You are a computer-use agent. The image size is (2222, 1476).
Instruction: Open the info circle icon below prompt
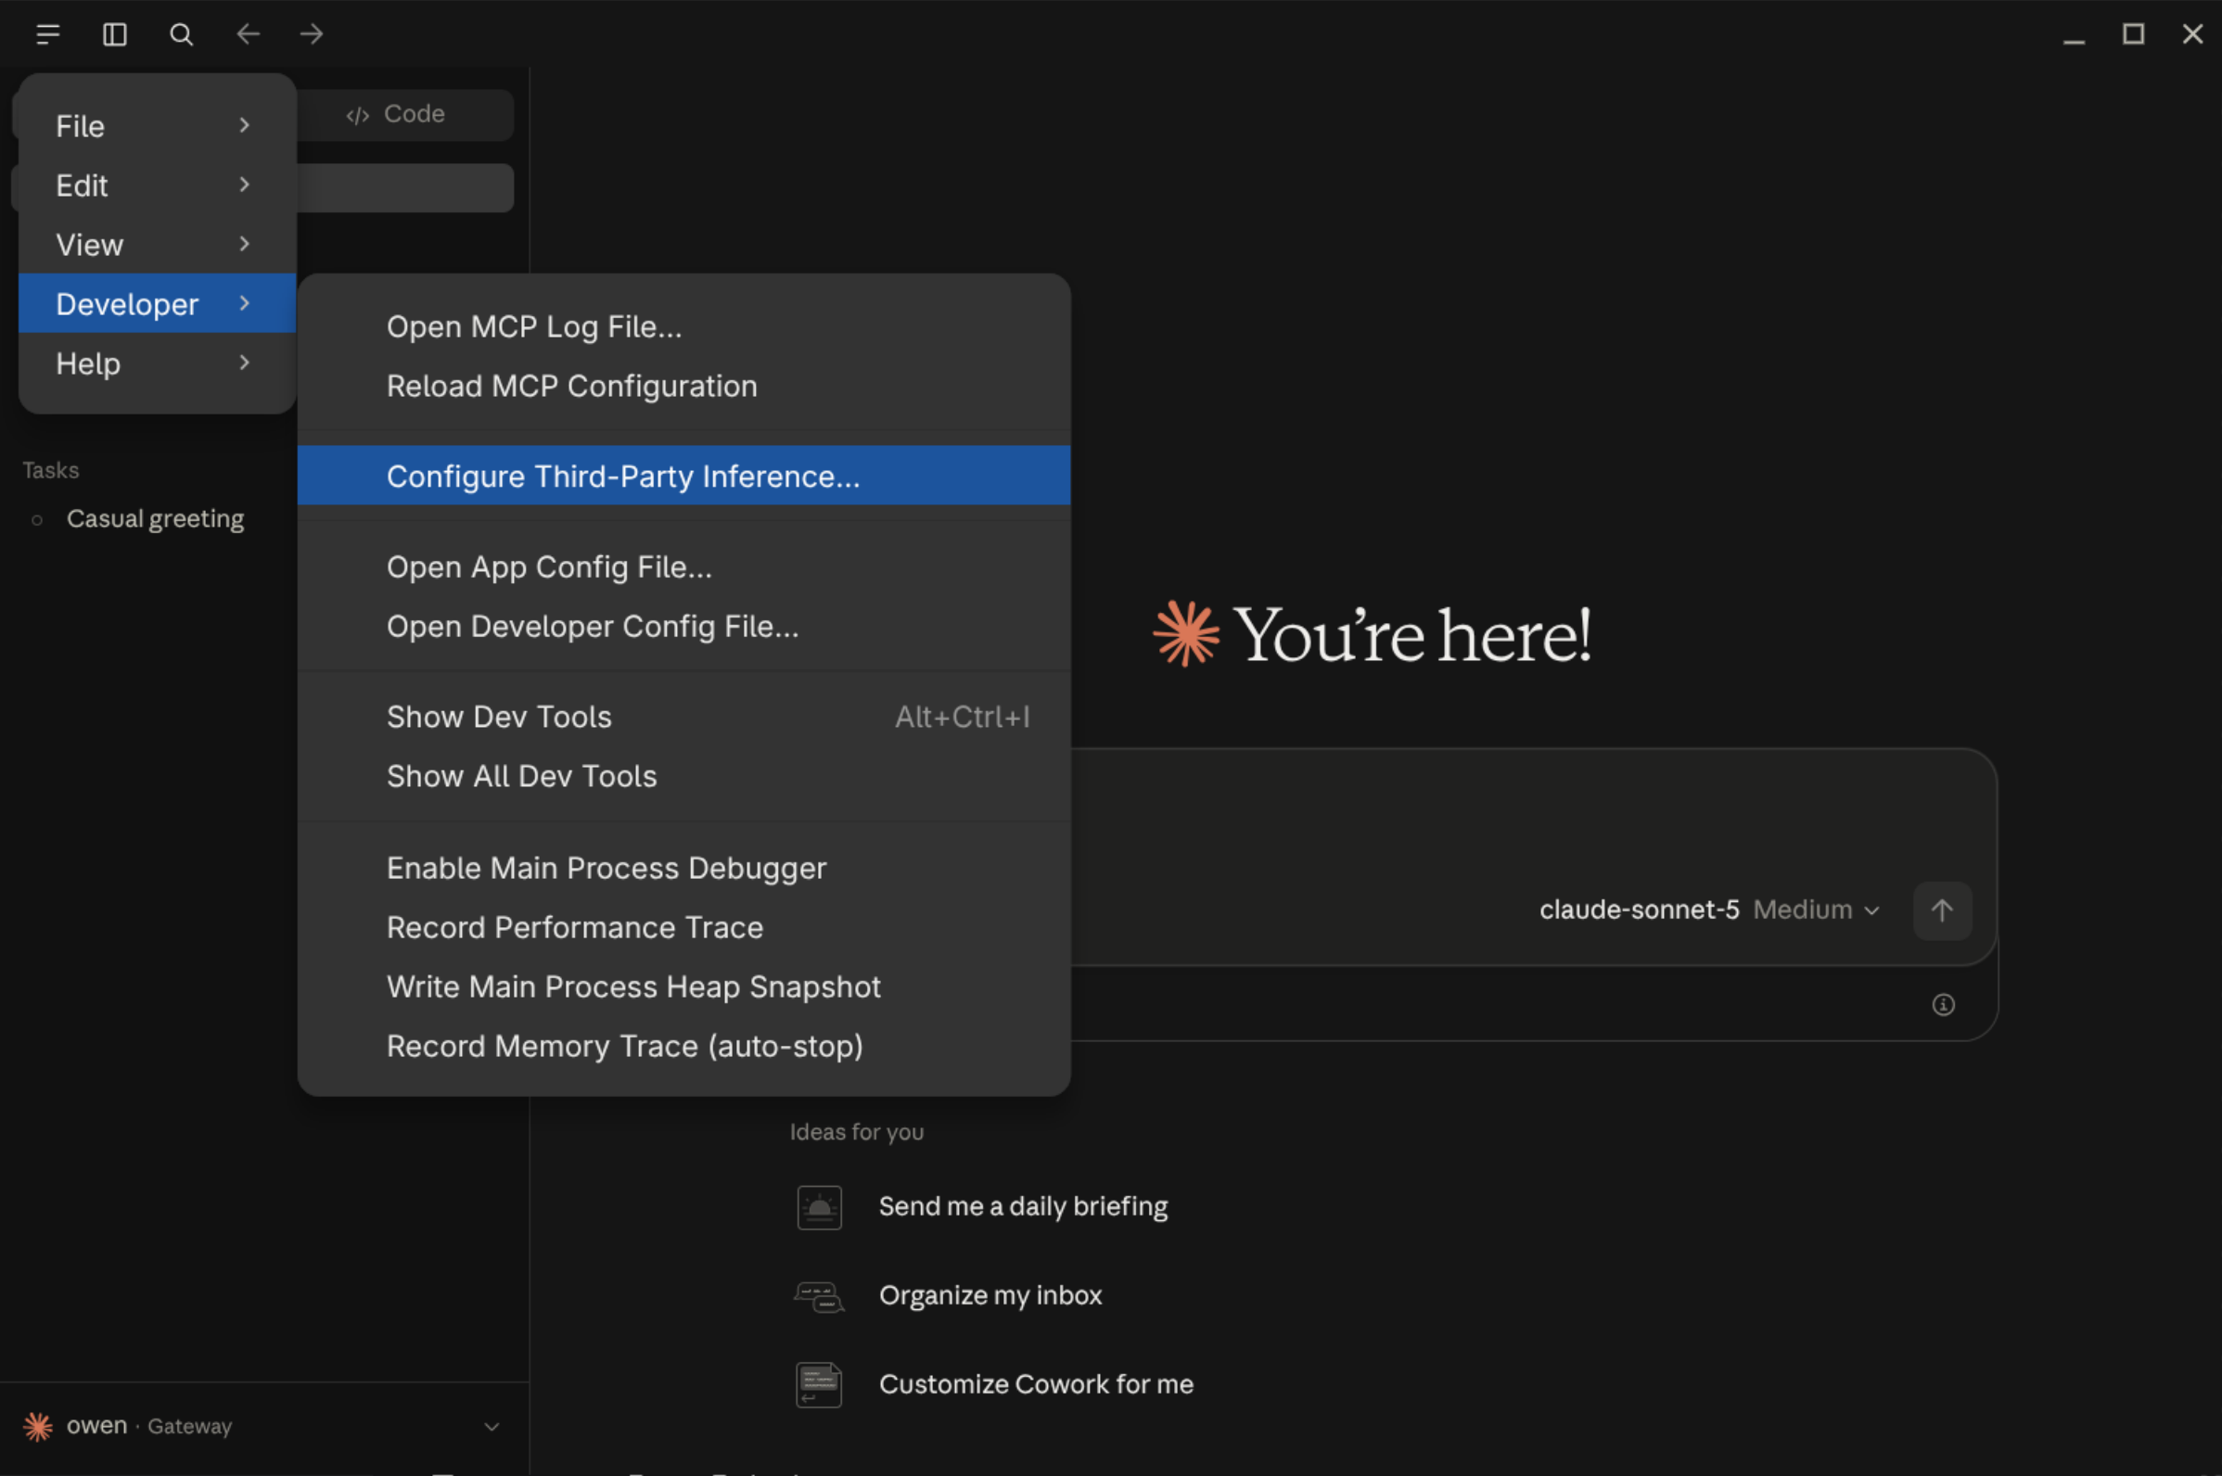click(x=1943, y=1004)
